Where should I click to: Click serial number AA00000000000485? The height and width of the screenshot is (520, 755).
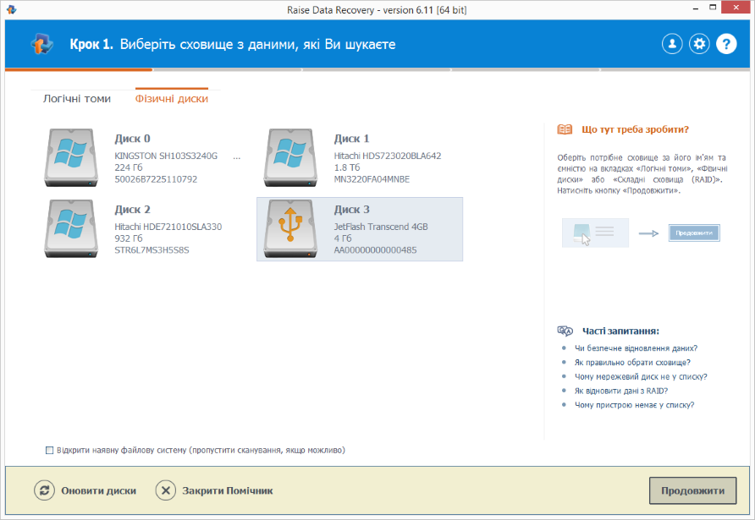click(x=376, y=250)
